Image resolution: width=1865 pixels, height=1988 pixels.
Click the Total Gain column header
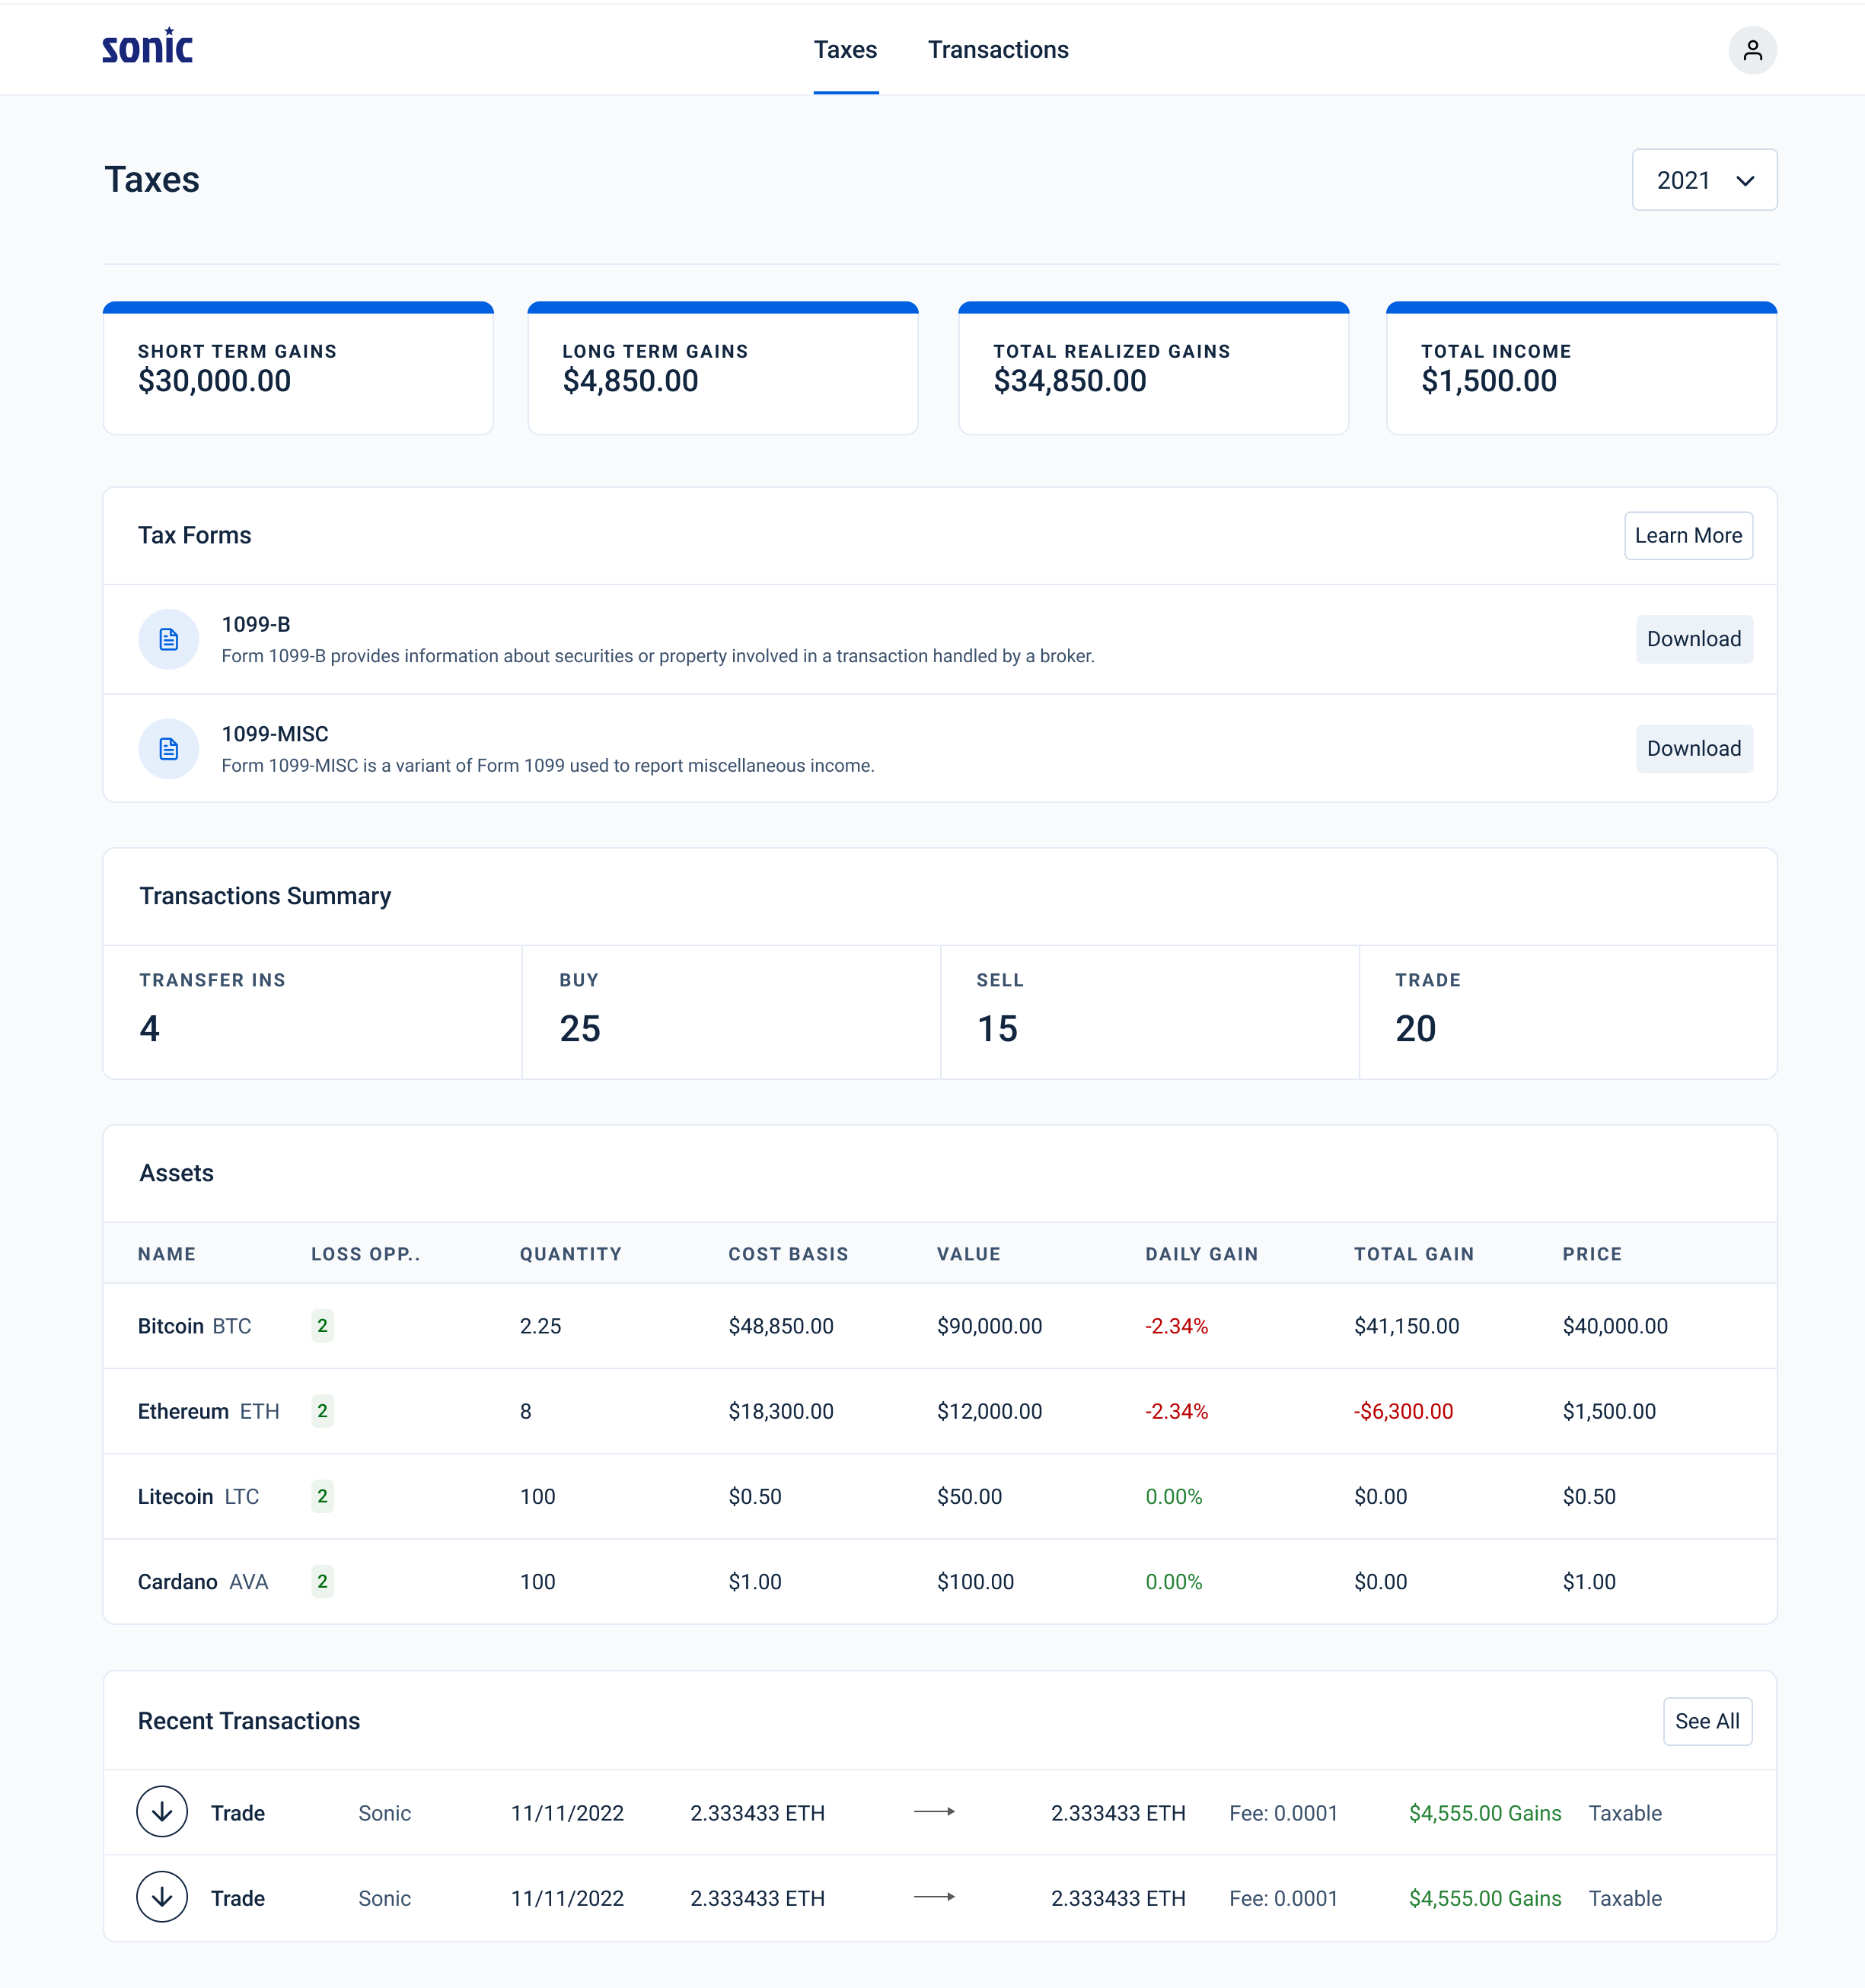pyautogui.click(x=1413, y=1253)
